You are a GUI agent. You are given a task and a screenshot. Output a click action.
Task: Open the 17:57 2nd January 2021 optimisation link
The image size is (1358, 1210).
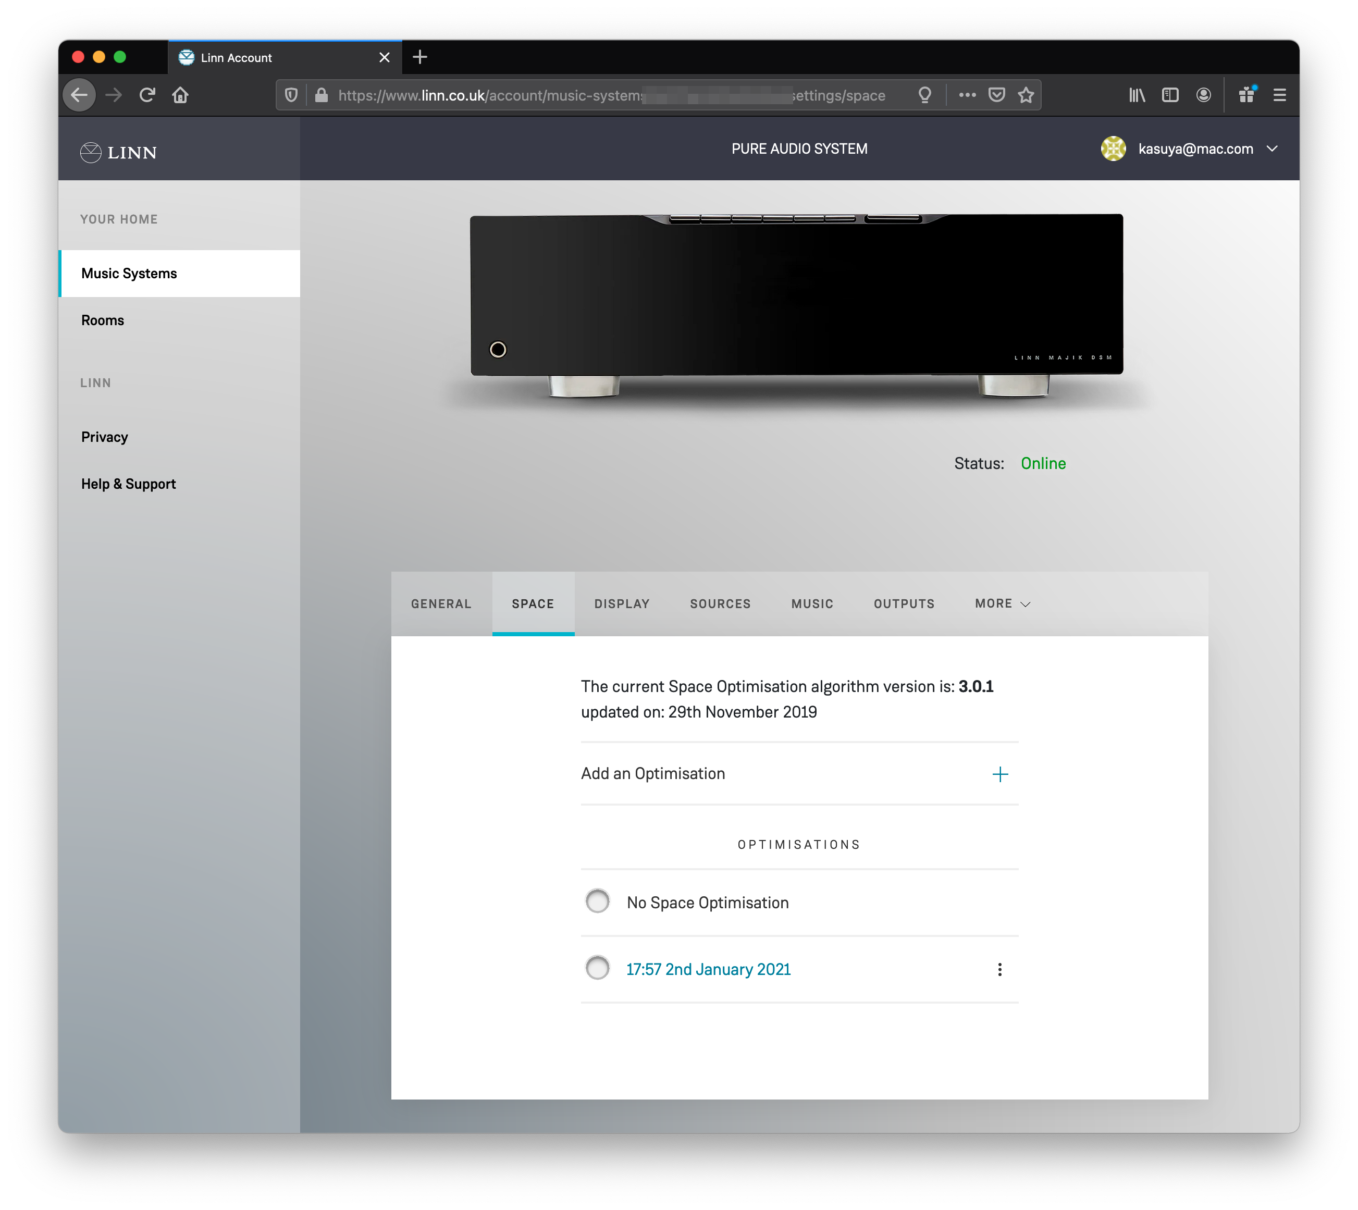point(708,969)
